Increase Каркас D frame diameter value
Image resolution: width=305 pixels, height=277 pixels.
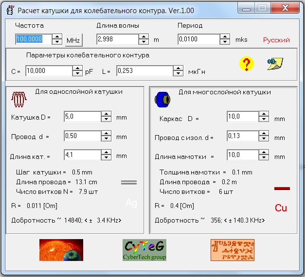point(264,114)
